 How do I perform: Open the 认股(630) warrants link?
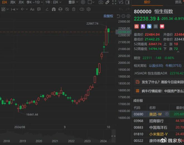156,65
